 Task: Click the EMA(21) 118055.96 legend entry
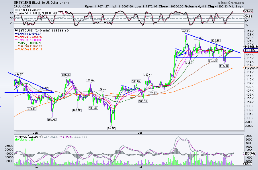pos(30,37)
